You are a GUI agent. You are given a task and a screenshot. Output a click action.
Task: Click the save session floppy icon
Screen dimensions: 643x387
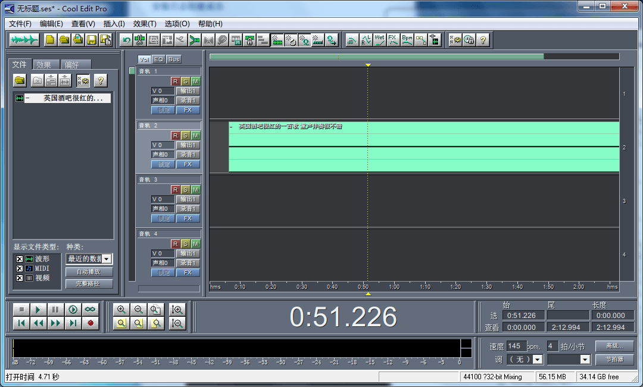coord(92,40)
